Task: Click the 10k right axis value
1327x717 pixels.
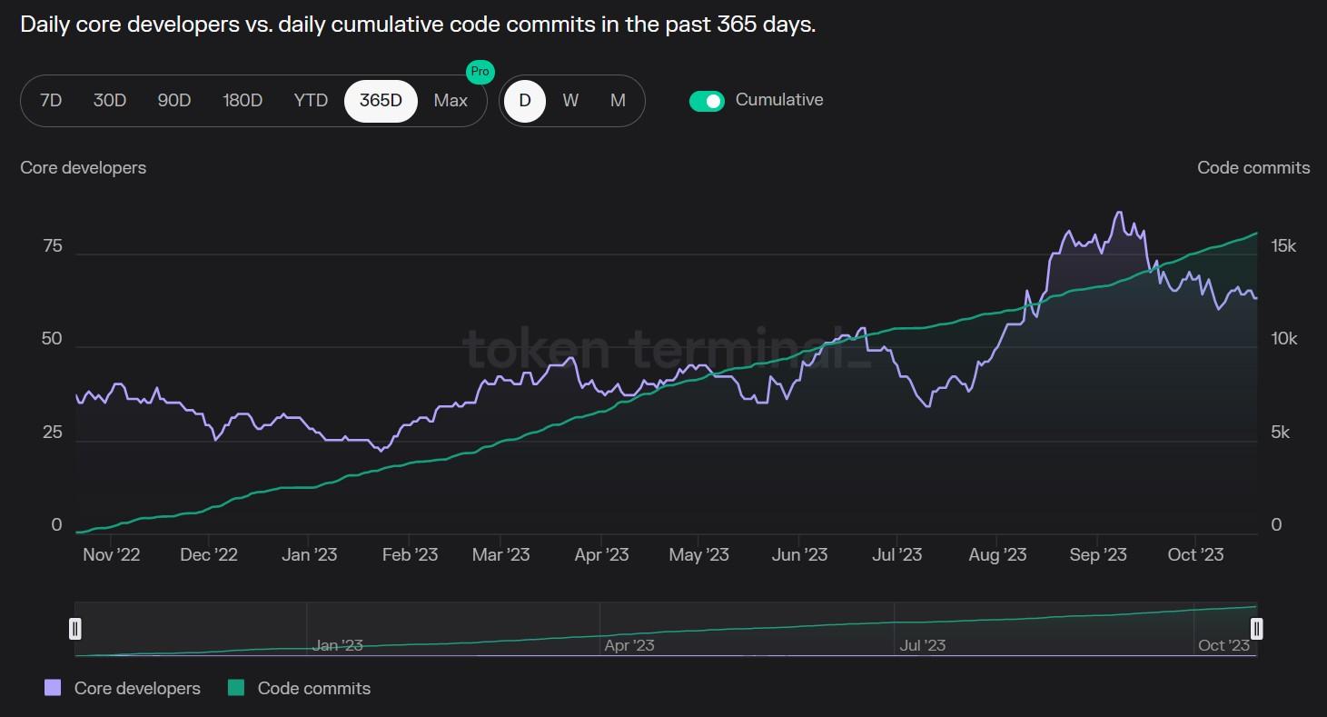Action: click(1284, 339)
